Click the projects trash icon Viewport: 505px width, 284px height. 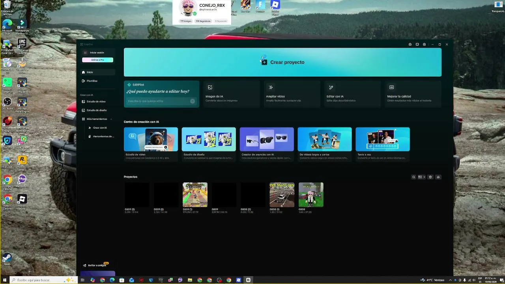point(430,177)
